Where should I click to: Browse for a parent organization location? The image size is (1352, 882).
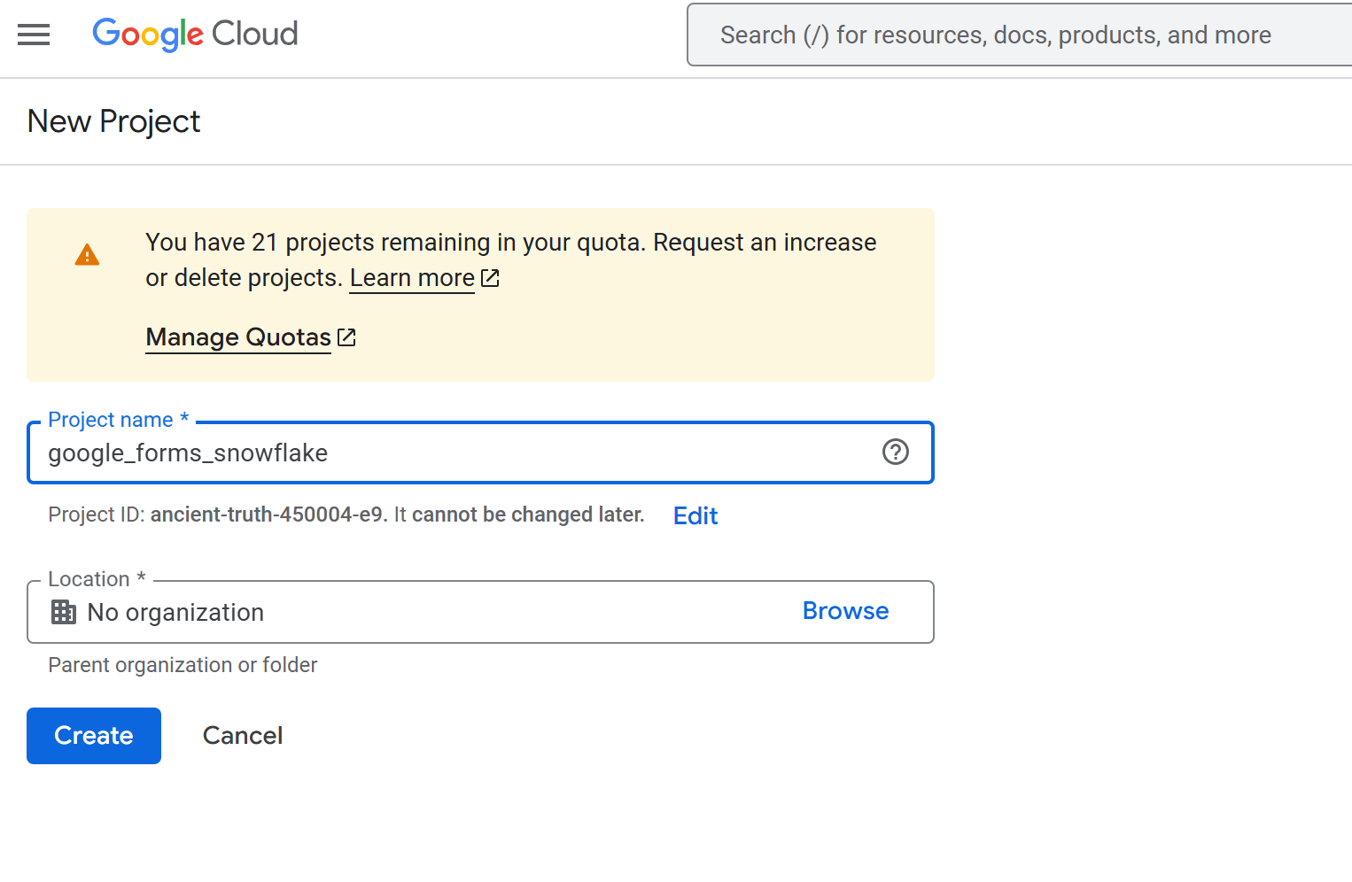point(845,611)
